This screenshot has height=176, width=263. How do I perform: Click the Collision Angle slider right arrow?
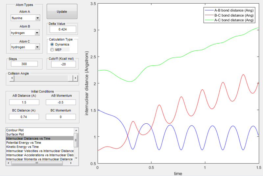pyautogui.click(x=76, y=78)
